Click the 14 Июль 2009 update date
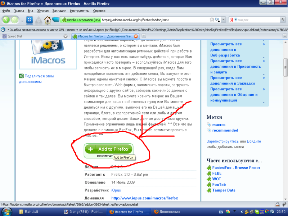Viewport: 288px width, 216px height. [x=123, y=183]
